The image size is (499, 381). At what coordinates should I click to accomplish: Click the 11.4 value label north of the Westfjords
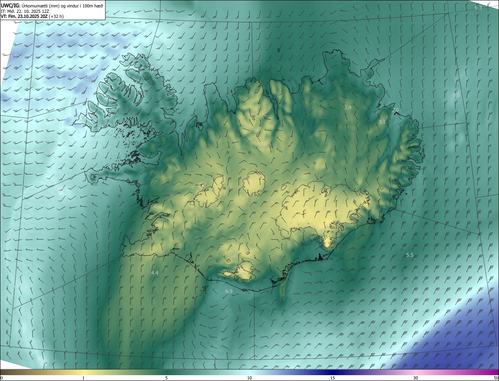[89, 78]
